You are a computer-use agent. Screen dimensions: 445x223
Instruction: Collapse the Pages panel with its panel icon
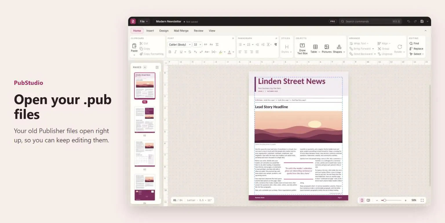coord(157,67)
